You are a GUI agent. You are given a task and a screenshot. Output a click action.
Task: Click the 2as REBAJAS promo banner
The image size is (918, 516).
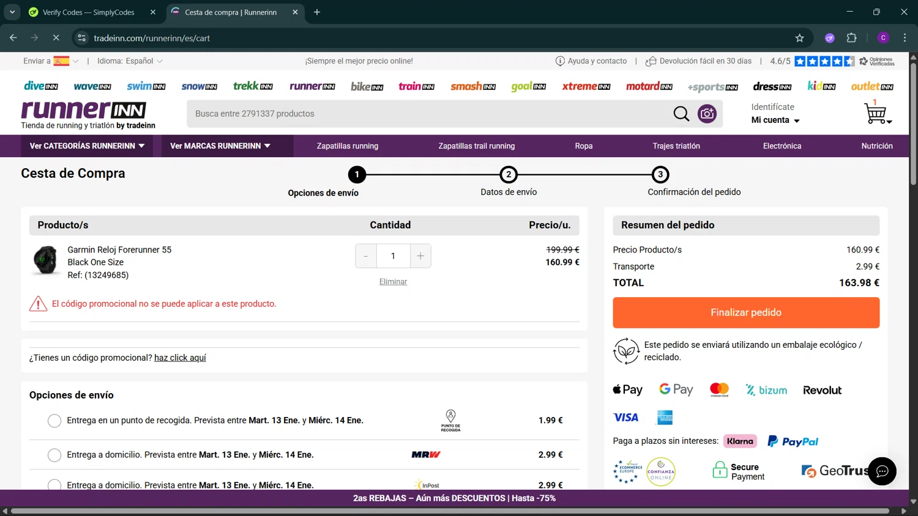[x=454, y=498]
